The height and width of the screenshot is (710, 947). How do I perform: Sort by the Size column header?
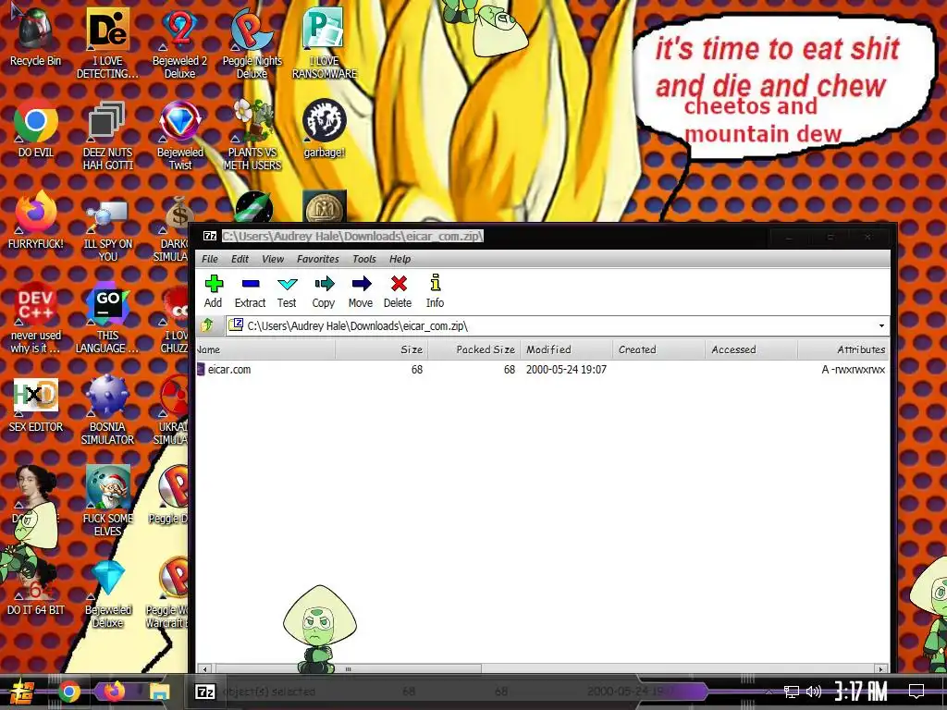coord(382,349)
